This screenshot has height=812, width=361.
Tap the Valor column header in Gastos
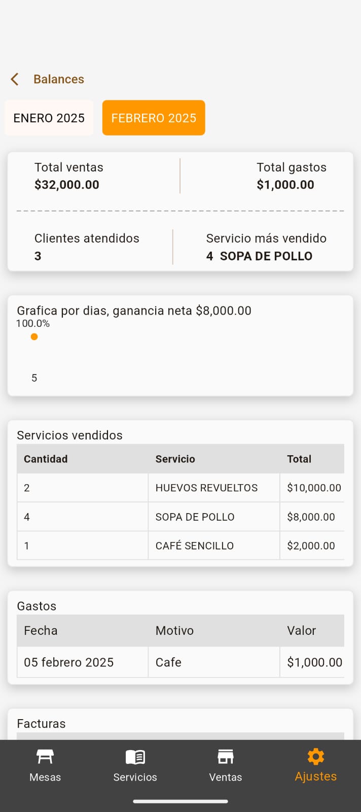[301, 630]
